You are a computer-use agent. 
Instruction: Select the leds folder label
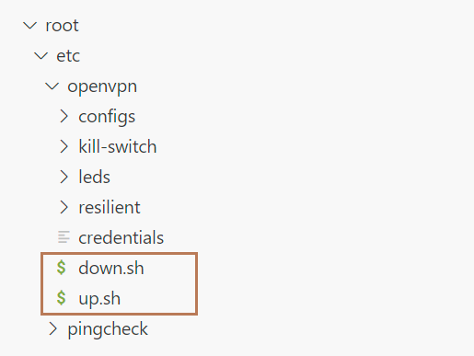(94, 177)
